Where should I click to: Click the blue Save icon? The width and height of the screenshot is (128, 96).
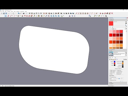pos(6,13)
